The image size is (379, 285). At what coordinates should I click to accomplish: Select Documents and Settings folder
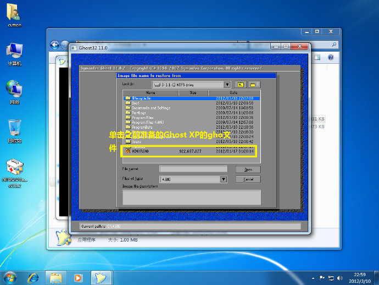click(x=192, y=108)
